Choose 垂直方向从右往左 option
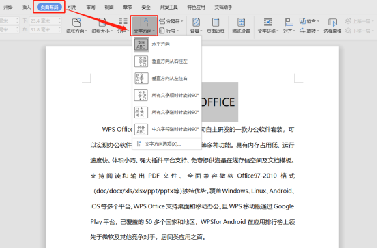378x248 pixels. pyautogui.click(x=166, y=61)
